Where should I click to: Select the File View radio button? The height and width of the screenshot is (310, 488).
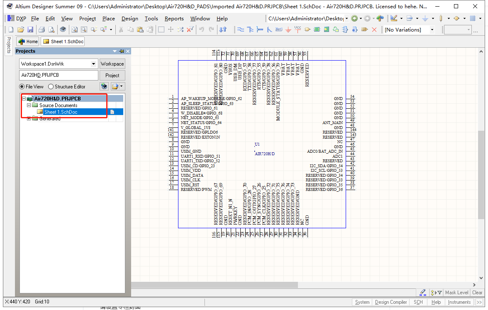22,87
